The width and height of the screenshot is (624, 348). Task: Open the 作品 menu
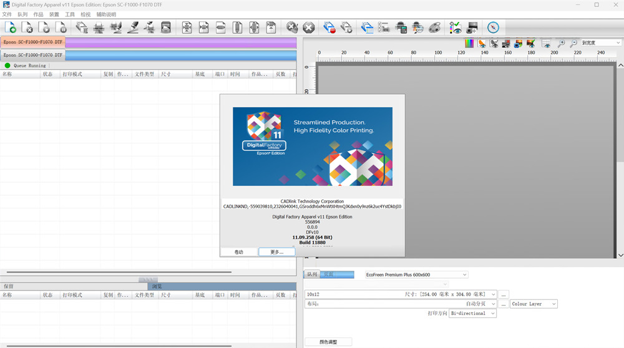tap(38, 14)
